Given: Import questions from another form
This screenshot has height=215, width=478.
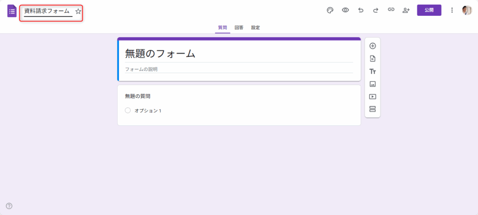Looking at the screenshot, I should tap(373, 59).
